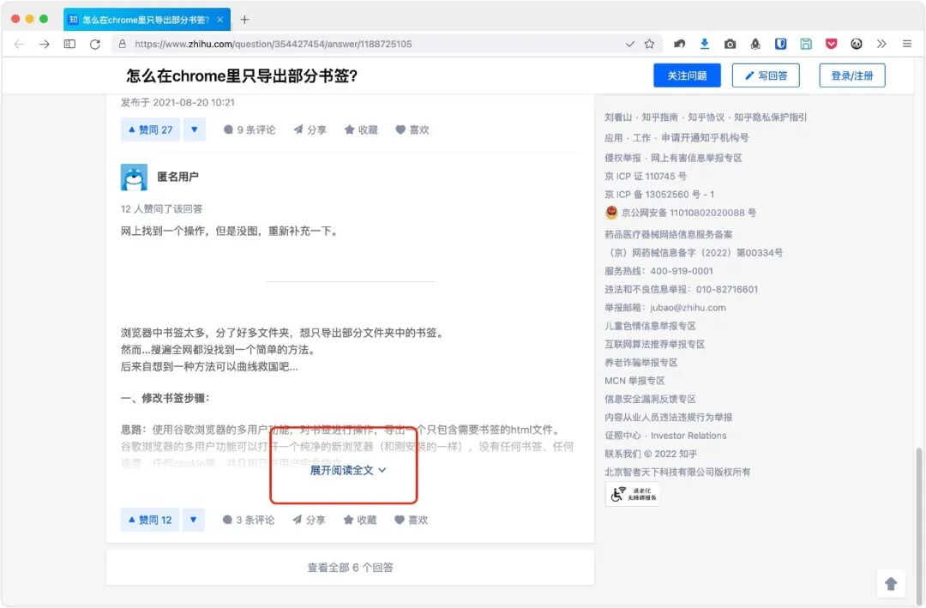The width and height of the screenshot is (926, 608).
Task: Click the 适老化 accessibility service badge
Action: coord(633,495)
